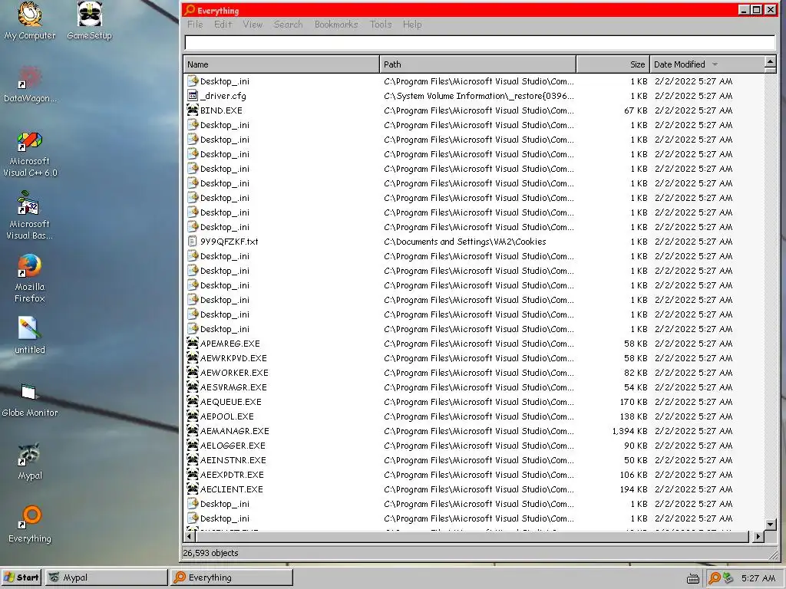Click the Everything tray icon
Screen dimensions: 786x589
(715, 578)
